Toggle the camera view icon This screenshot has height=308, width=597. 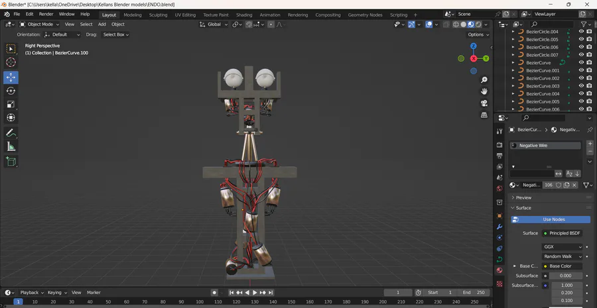[x=484, y=103]
